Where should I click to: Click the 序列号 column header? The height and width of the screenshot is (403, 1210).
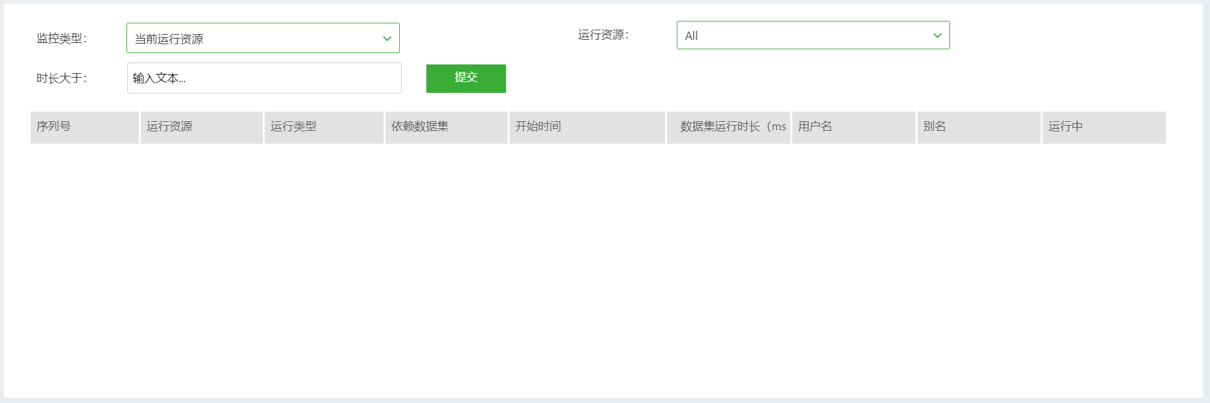click(85, 127)
